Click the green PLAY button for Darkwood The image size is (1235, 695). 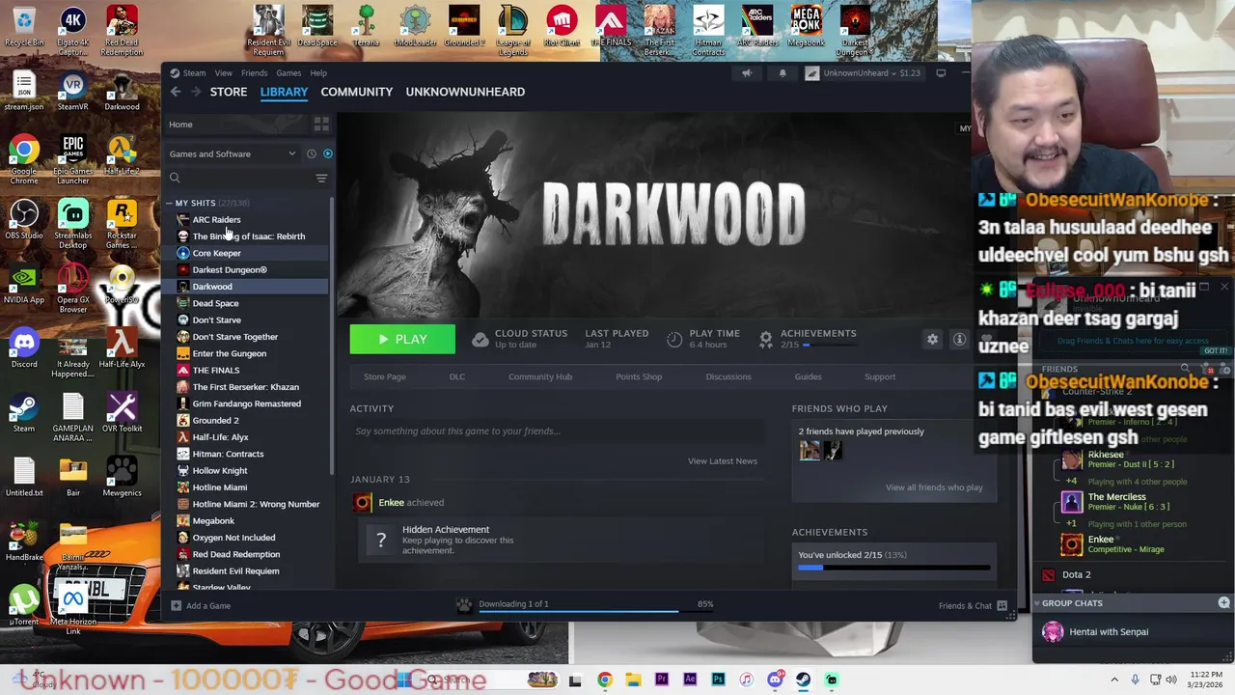coord(402,339)
